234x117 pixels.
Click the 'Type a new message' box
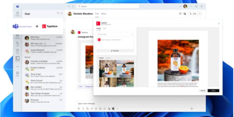[135, 103]
